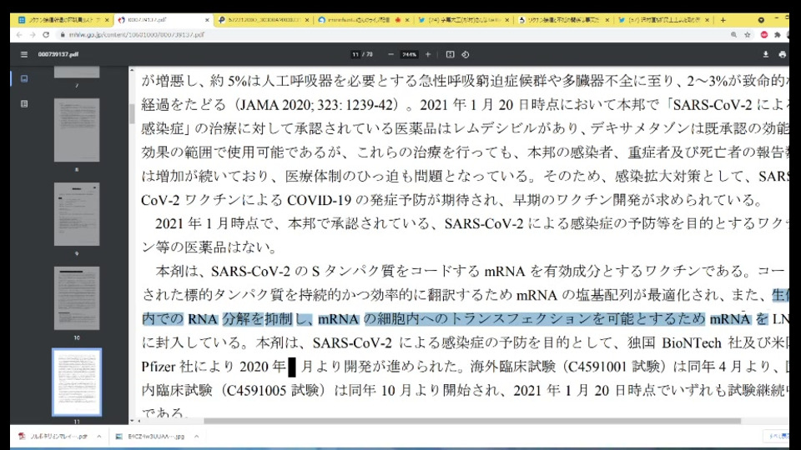This screenshot has height=450, width=801.
Task: Open a new browser tab
Action: (723, 20)
